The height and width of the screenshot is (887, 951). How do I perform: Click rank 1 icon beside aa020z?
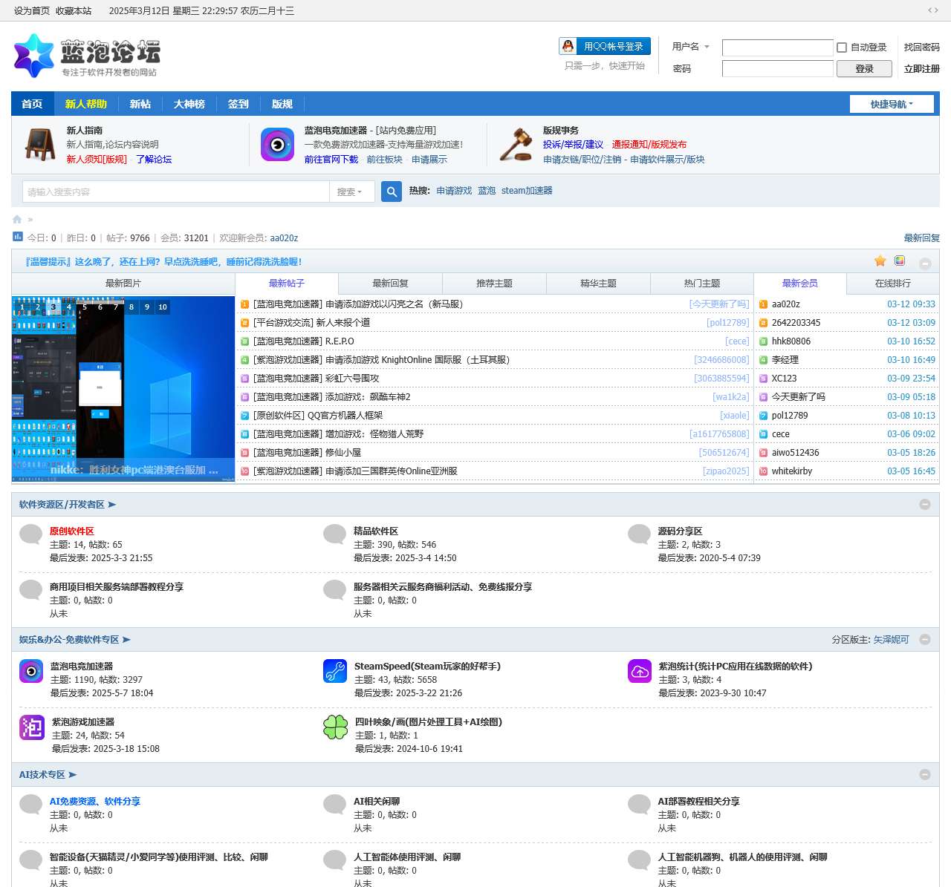763,304
